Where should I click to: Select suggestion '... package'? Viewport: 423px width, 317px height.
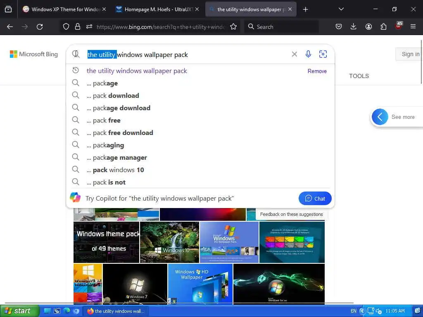click(x=200, y=83)
